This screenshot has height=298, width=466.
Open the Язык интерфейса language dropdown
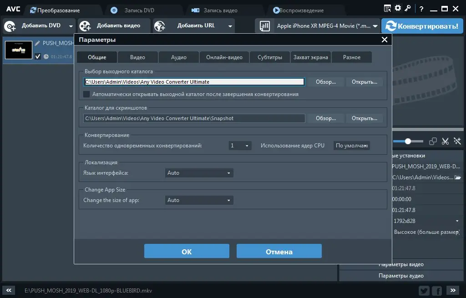(199, 173)
